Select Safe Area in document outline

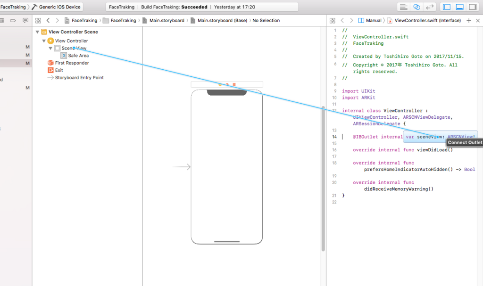point(78,56)
